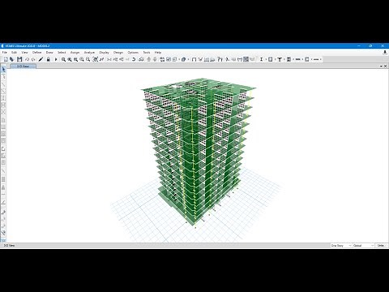Run analysis with the play arrow icon
The image size is (389, 292).
[56, 59]
